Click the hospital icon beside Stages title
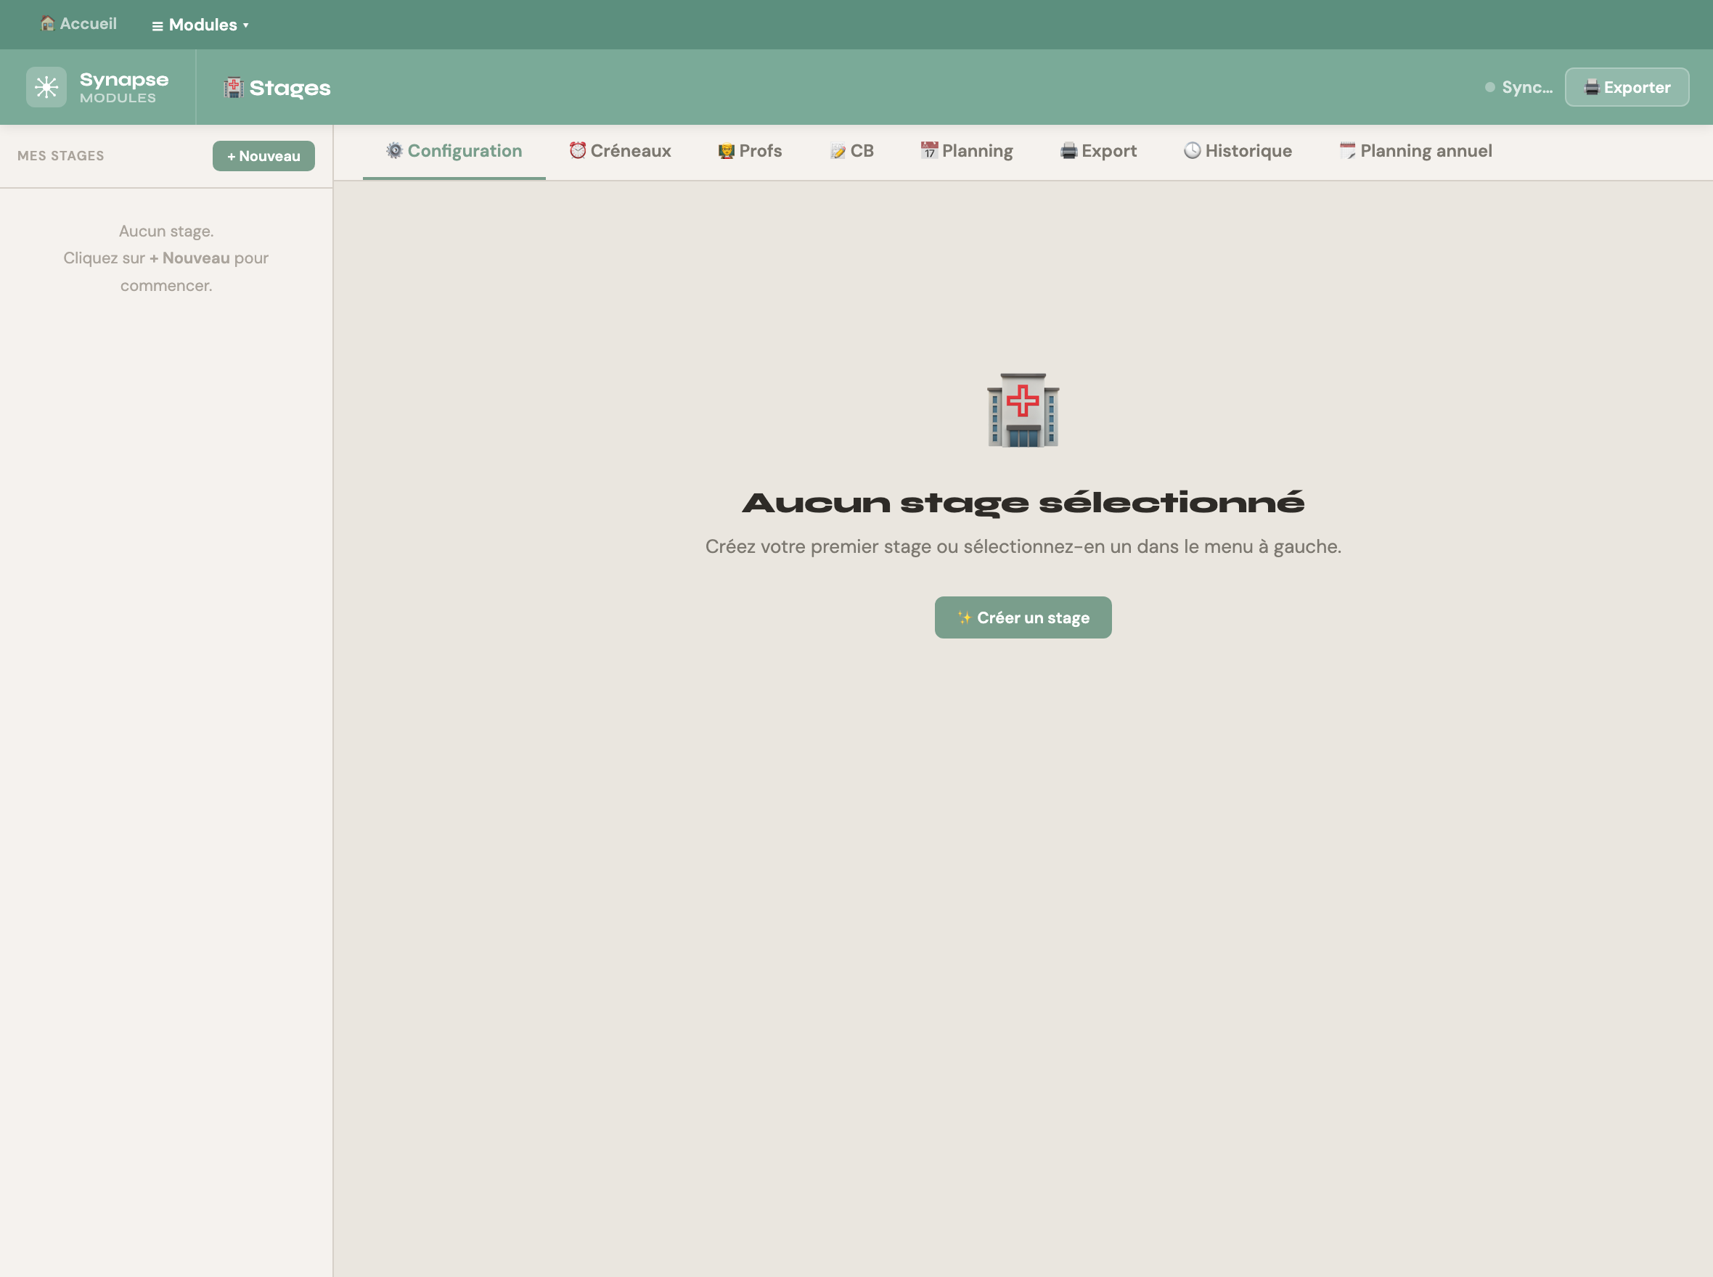Screen dimensions: 1713x1277 (x=234, y=87)
